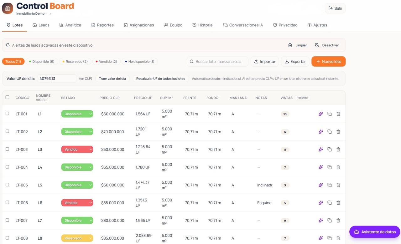Viewport: 401px width, 244px height.
Task: Open the Vendido status dropdown for LT-006
Action: point(77,203)
